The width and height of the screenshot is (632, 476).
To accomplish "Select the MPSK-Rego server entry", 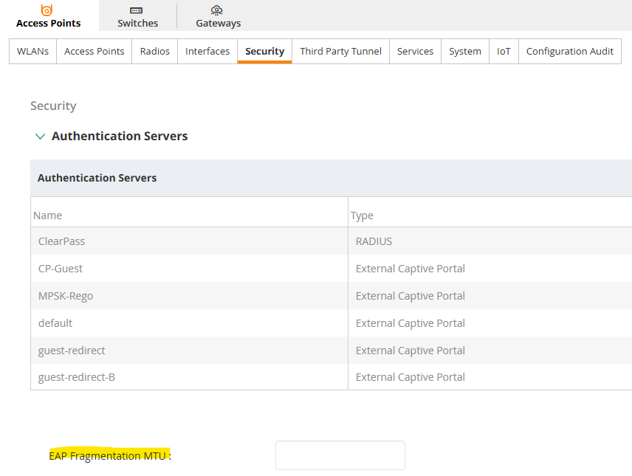I will point(66,296).
